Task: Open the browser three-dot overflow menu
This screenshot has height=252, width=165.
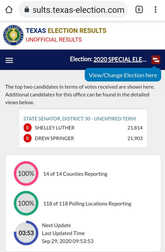Action: pos(155,10)
